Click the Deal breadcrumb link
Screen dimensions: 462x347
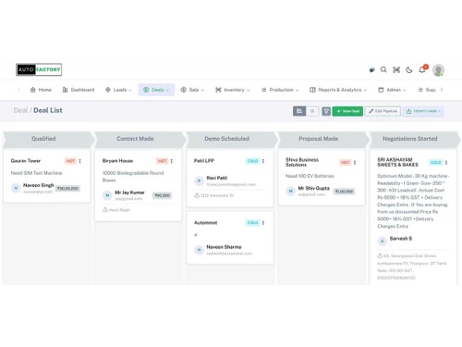tap(20, 110)
